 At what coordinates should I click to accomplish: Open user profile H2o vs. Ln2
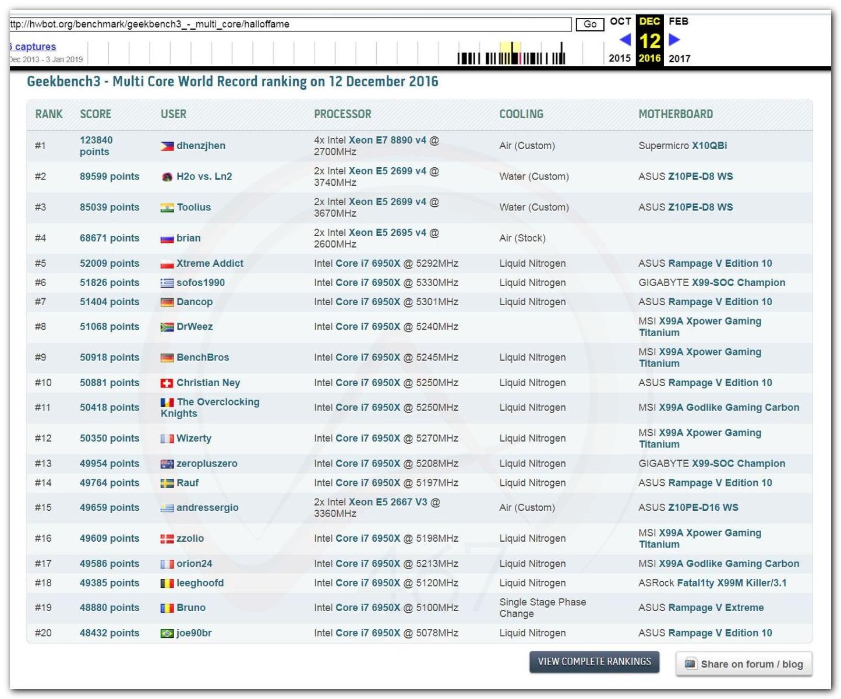point(204,177)
